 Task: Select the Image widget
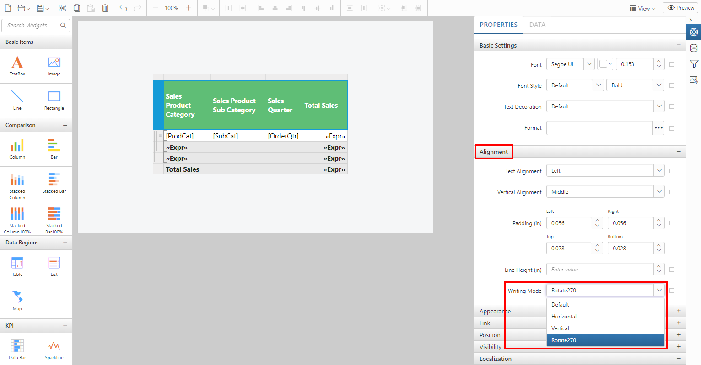pos(54,66)
